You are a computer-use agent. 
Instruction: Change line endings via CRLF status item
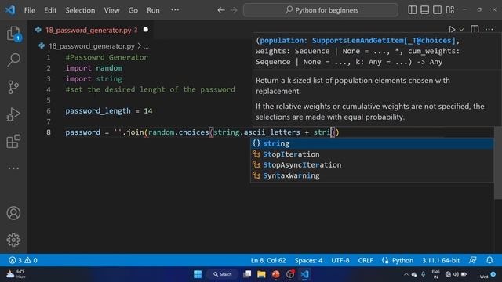[x=366, y=260]
